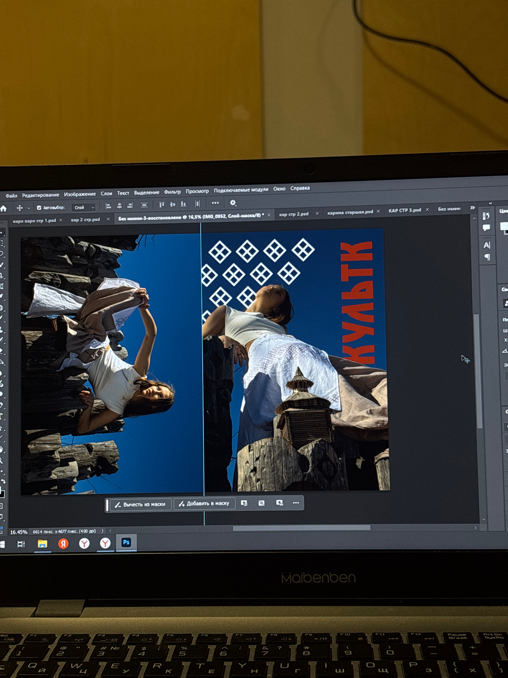Click the foreground color swatch in toolbar

(x=1, y=491)
